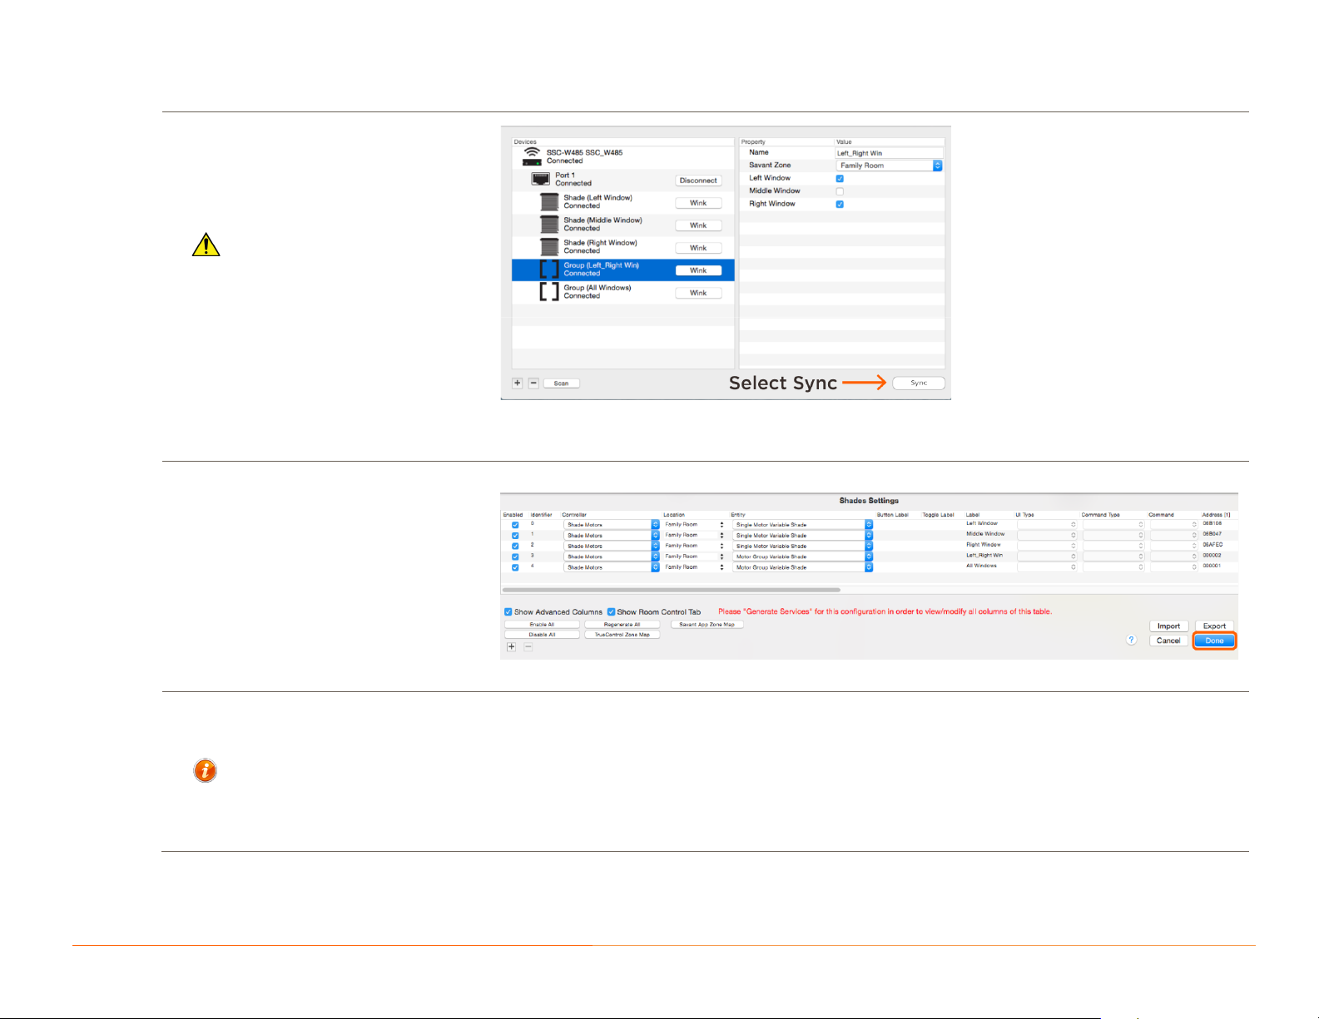This screenshot has height=1019, width=1319.
Task: Click the Disconnect button for Port 1
Action: coord(698,181)
